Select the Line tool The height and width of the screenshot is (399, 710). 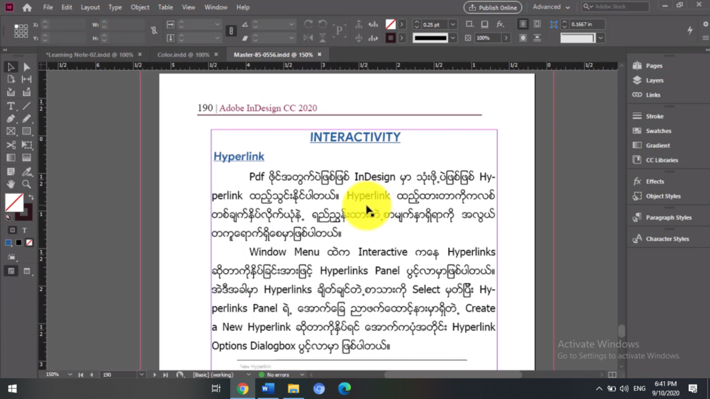(x=27, y=106)
